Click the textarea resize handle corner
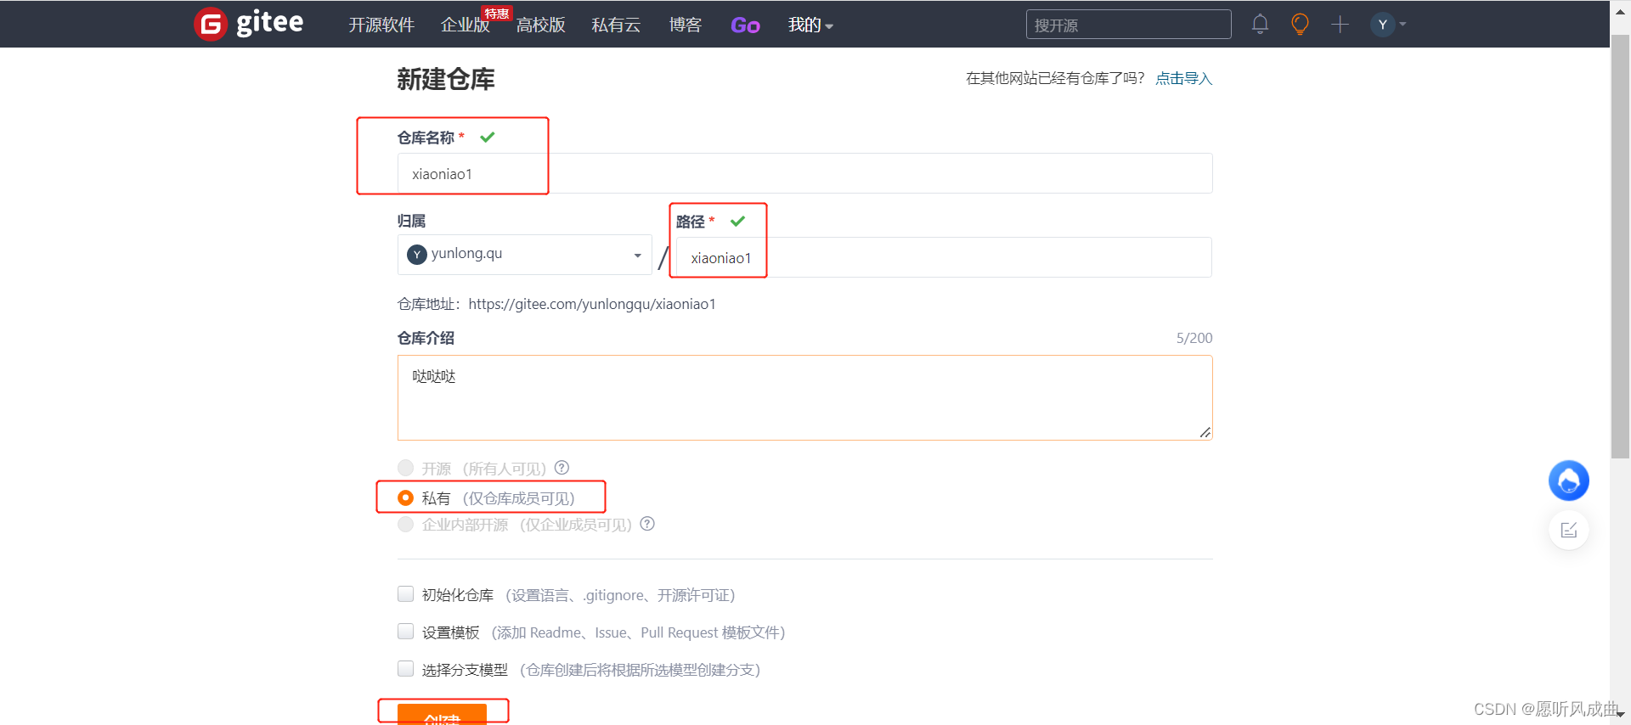This screenshot has height=725, width=1631. [1205, 432]
